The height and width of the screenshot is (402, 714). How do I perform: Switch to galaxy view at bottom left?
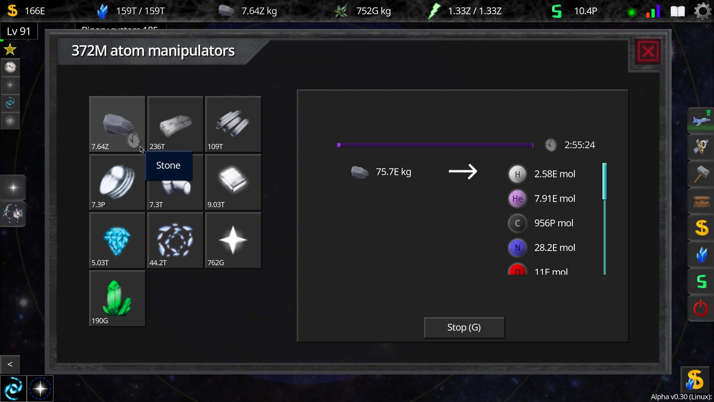[13, 389]
